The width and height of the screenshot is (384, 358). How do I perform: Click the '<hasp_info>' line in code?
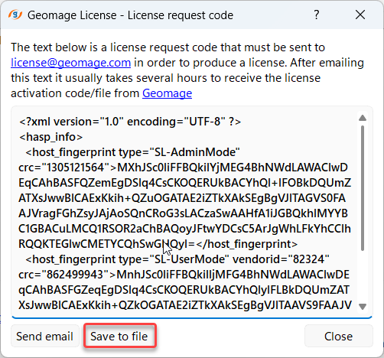[50, 137]
